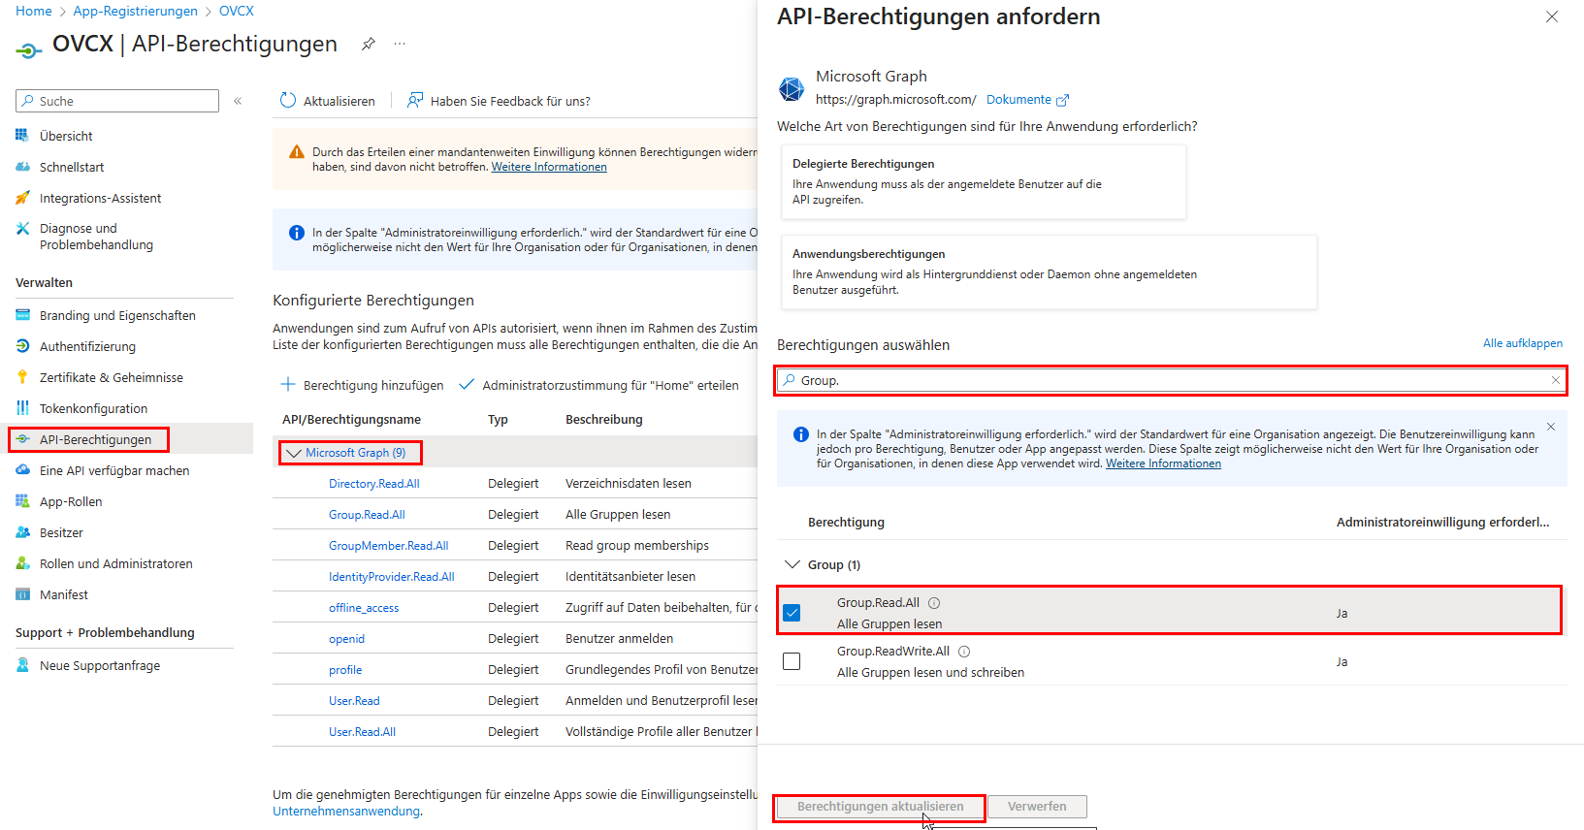Uncheck the Group.Read.All permission checkbox
The width and height of the screenshot is (1584, 830).
coord(792,613)
